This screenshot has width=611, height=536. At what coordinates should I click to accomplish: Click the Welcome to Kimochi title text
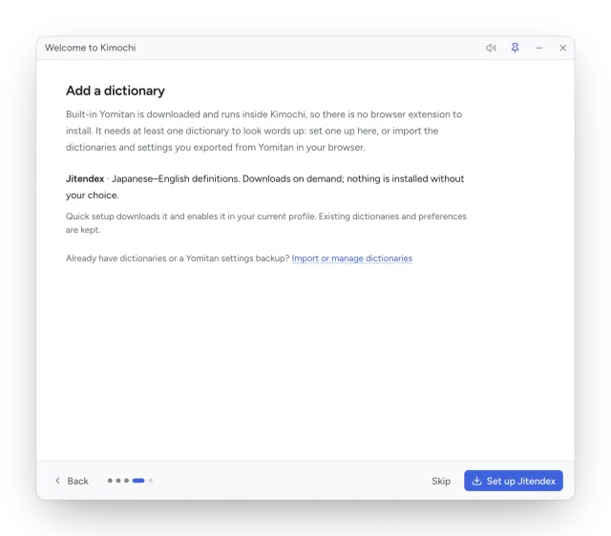pos(91,48)
